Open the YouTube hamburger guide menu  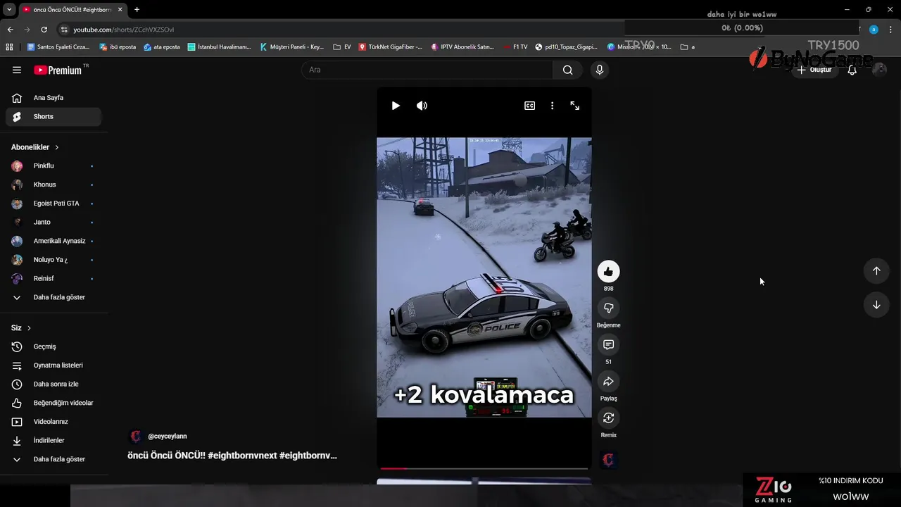17,70
